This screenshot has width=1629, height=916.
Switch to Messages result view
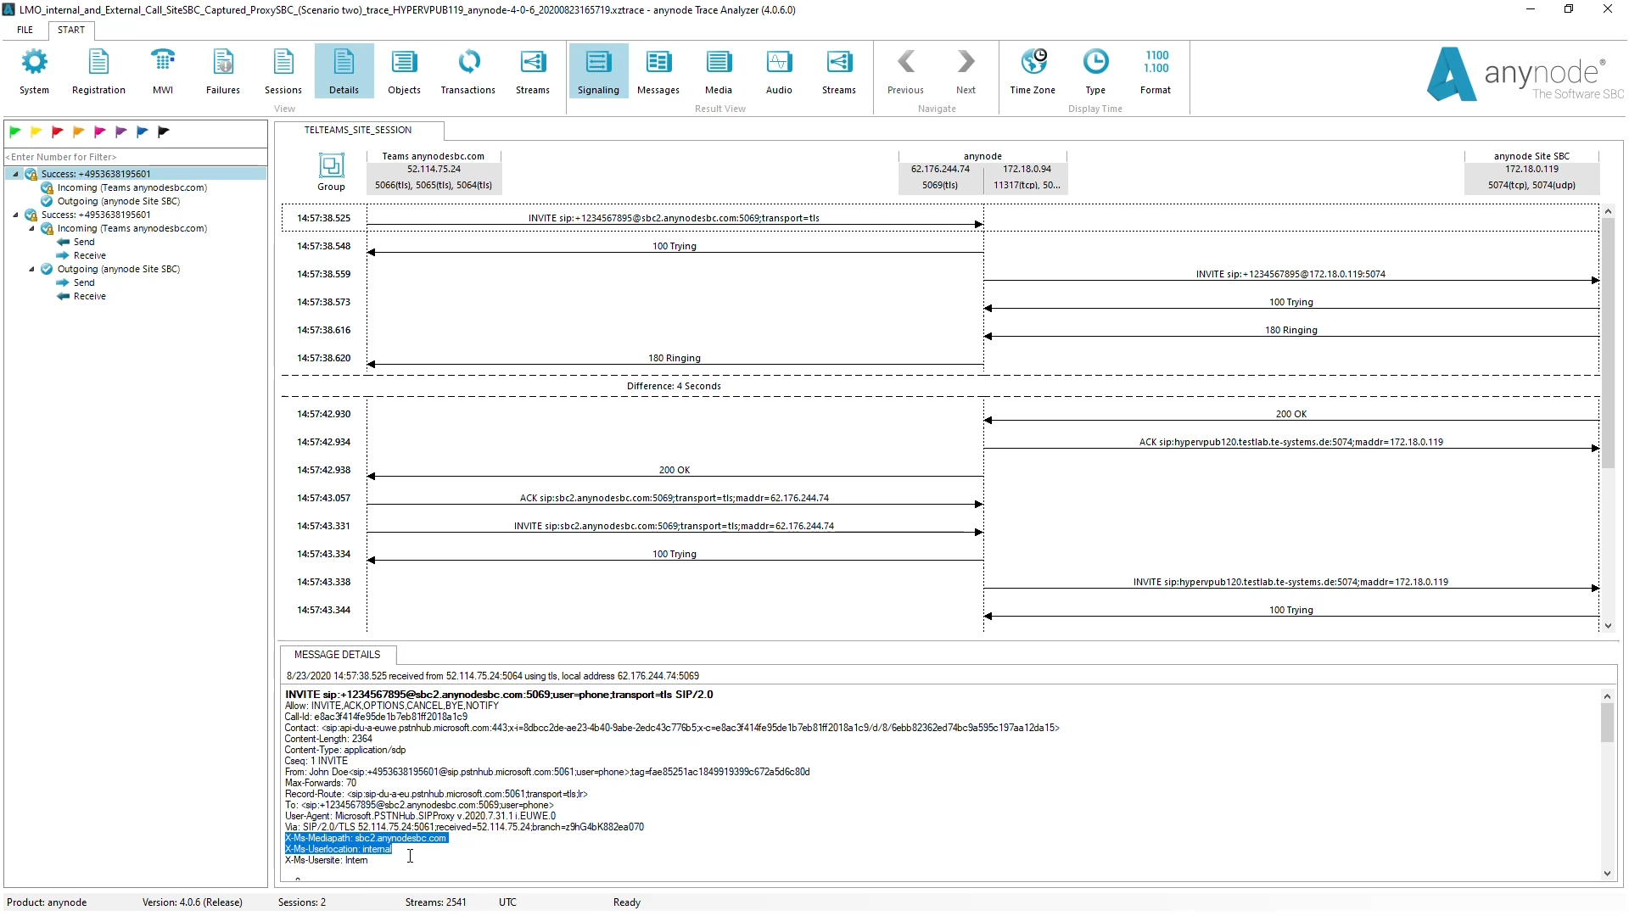658,71
